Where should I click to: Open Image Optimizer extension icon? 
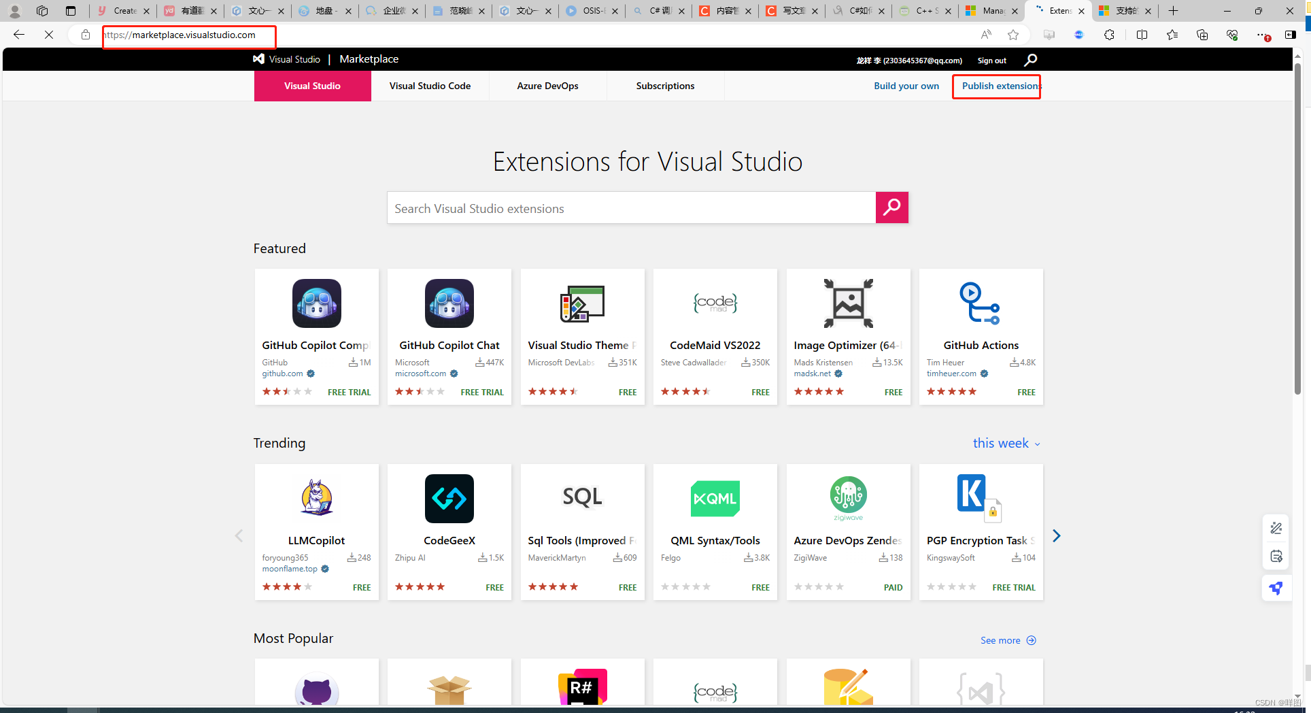click(x=848, y=303)
